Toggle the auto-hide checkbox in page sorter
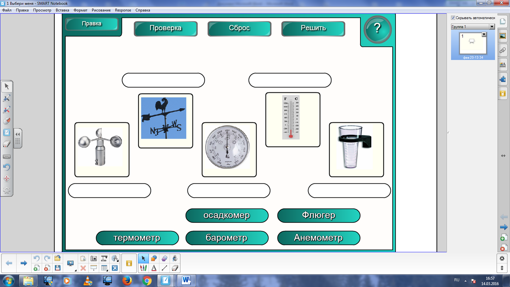Viewport: 510px width, 287px height. [453, 18]
